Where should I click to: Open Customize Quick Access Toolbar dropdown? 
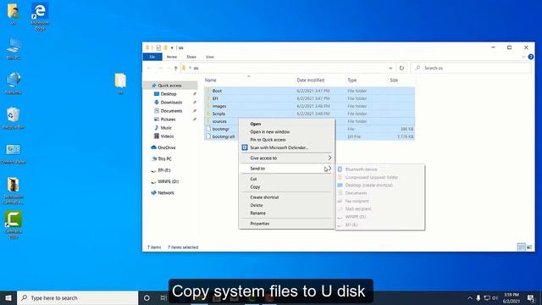click(x=172, y=47)
